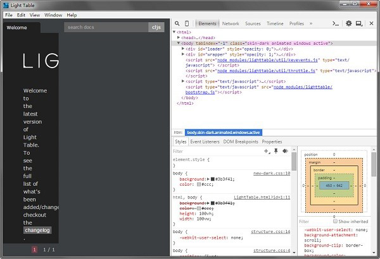The image size is (380, 259).
Task: Switch to the Network tab
Action: (x=231, y=23)
